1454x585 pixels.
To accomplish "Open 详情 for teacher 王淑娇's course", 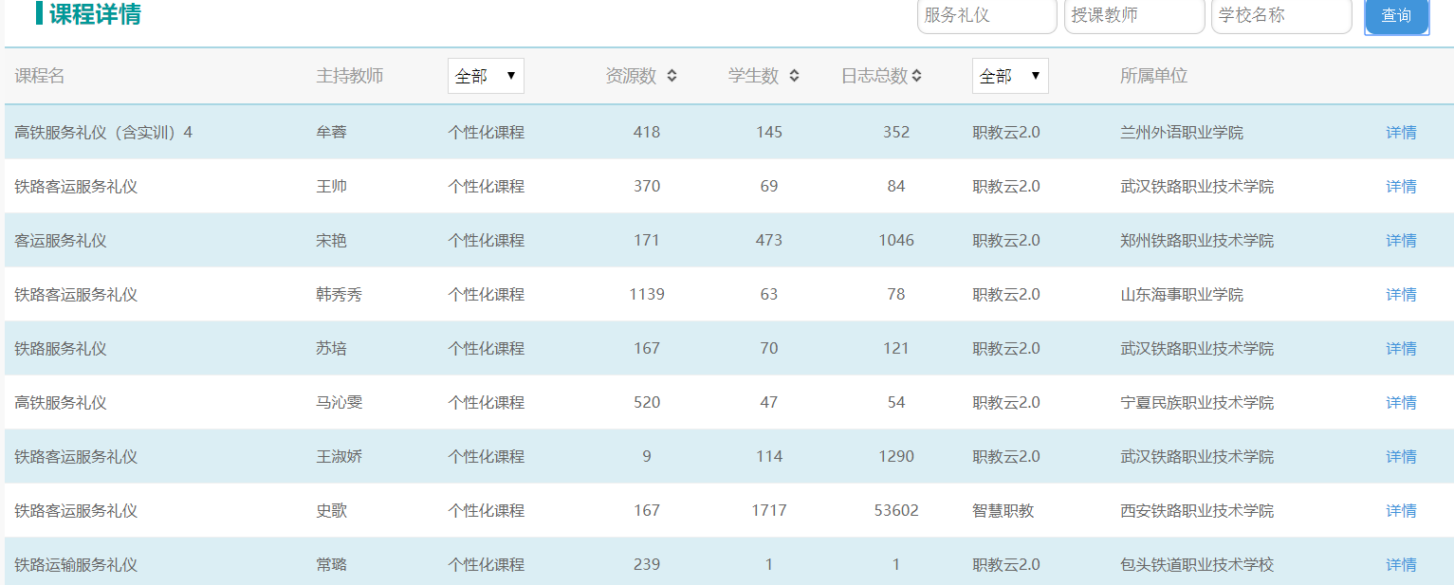I will (x=1401, y=457).
